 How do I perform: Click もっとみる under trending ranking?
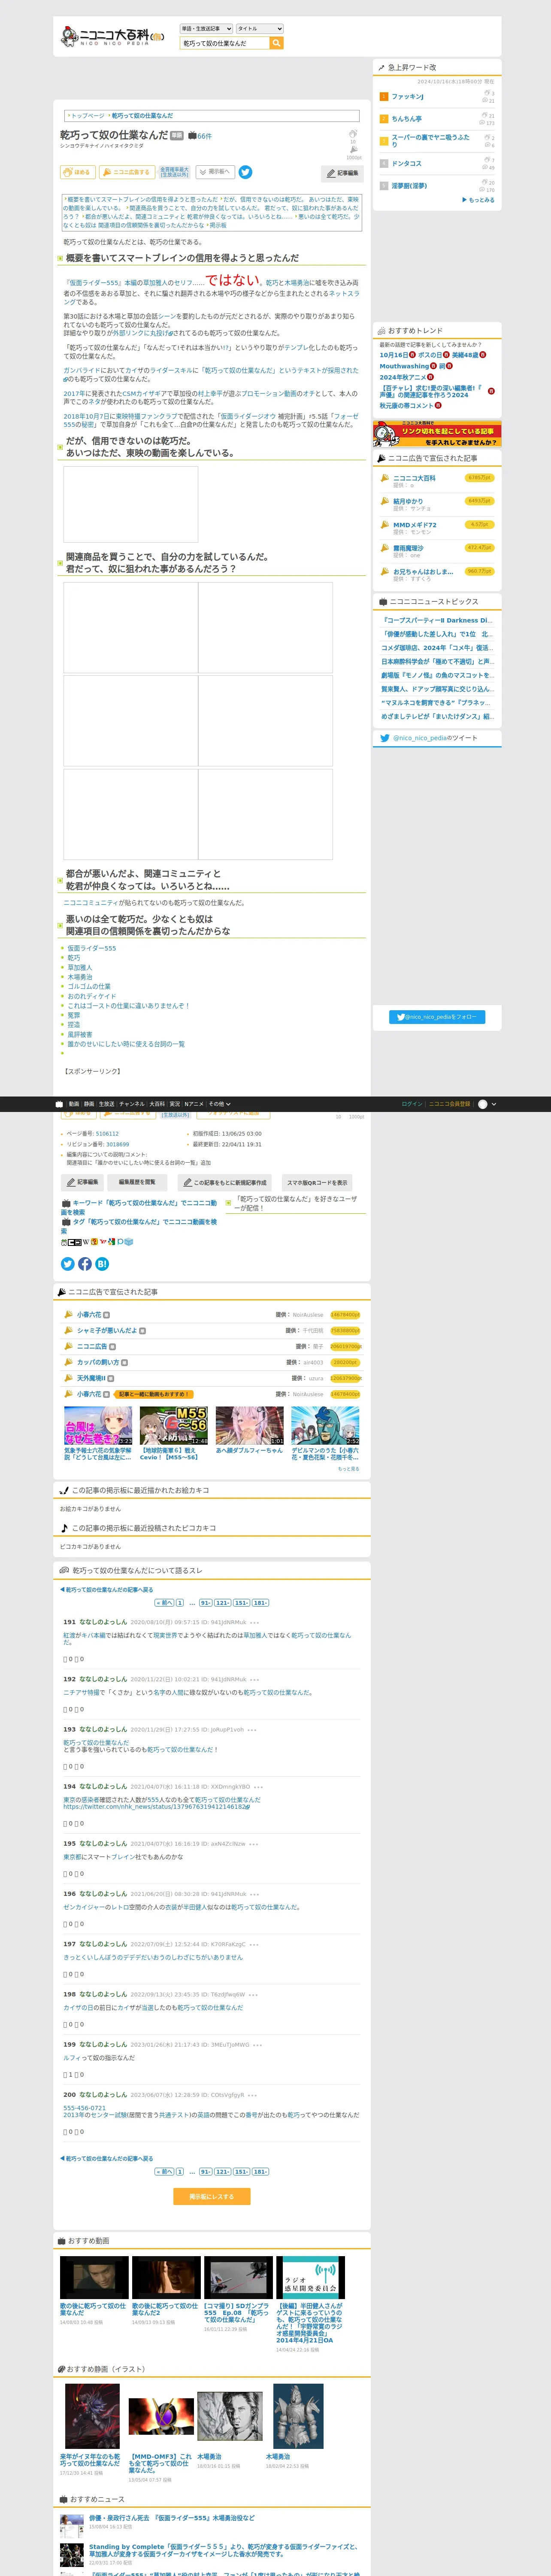coord(478,200)
